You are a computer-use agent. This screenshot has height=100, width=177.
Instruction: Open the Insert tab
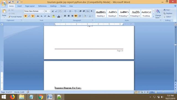pos(19,6)
